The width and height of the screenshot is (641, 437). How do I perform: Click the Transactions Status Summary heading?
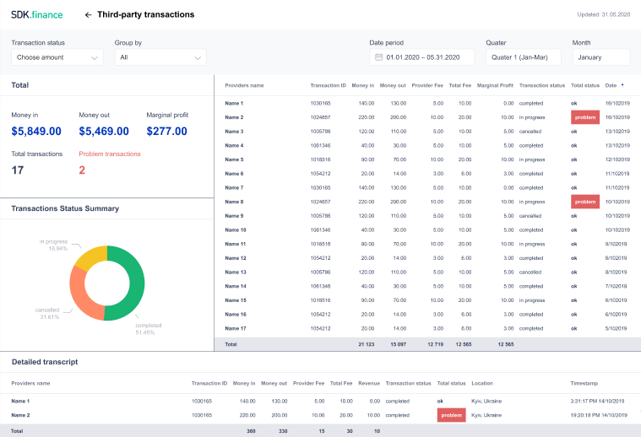click(65, 208)
